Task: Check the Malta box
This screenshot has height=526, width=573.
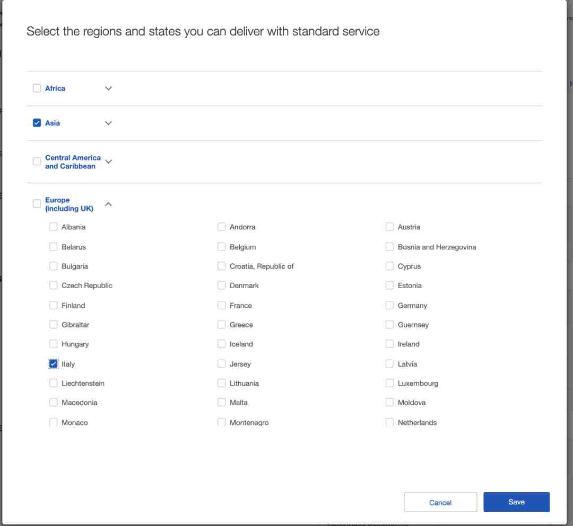Action: (221, 403)
